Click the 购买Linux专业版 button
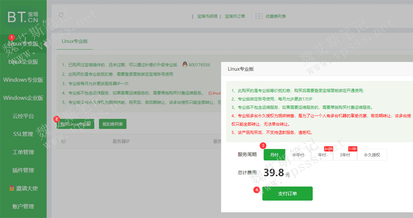 click(x=75, y=124)
